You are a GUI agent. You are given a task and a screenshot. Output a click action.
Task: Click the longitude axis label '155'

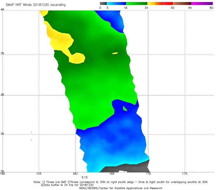coord(39,174)
